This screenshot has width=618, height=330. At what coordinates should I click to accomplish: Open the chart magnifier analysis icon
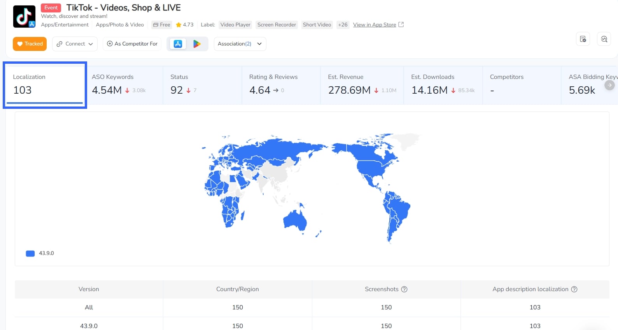point(604,39)
